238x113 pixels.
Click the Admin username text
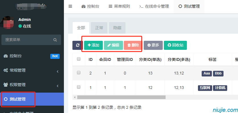[25, 20]
